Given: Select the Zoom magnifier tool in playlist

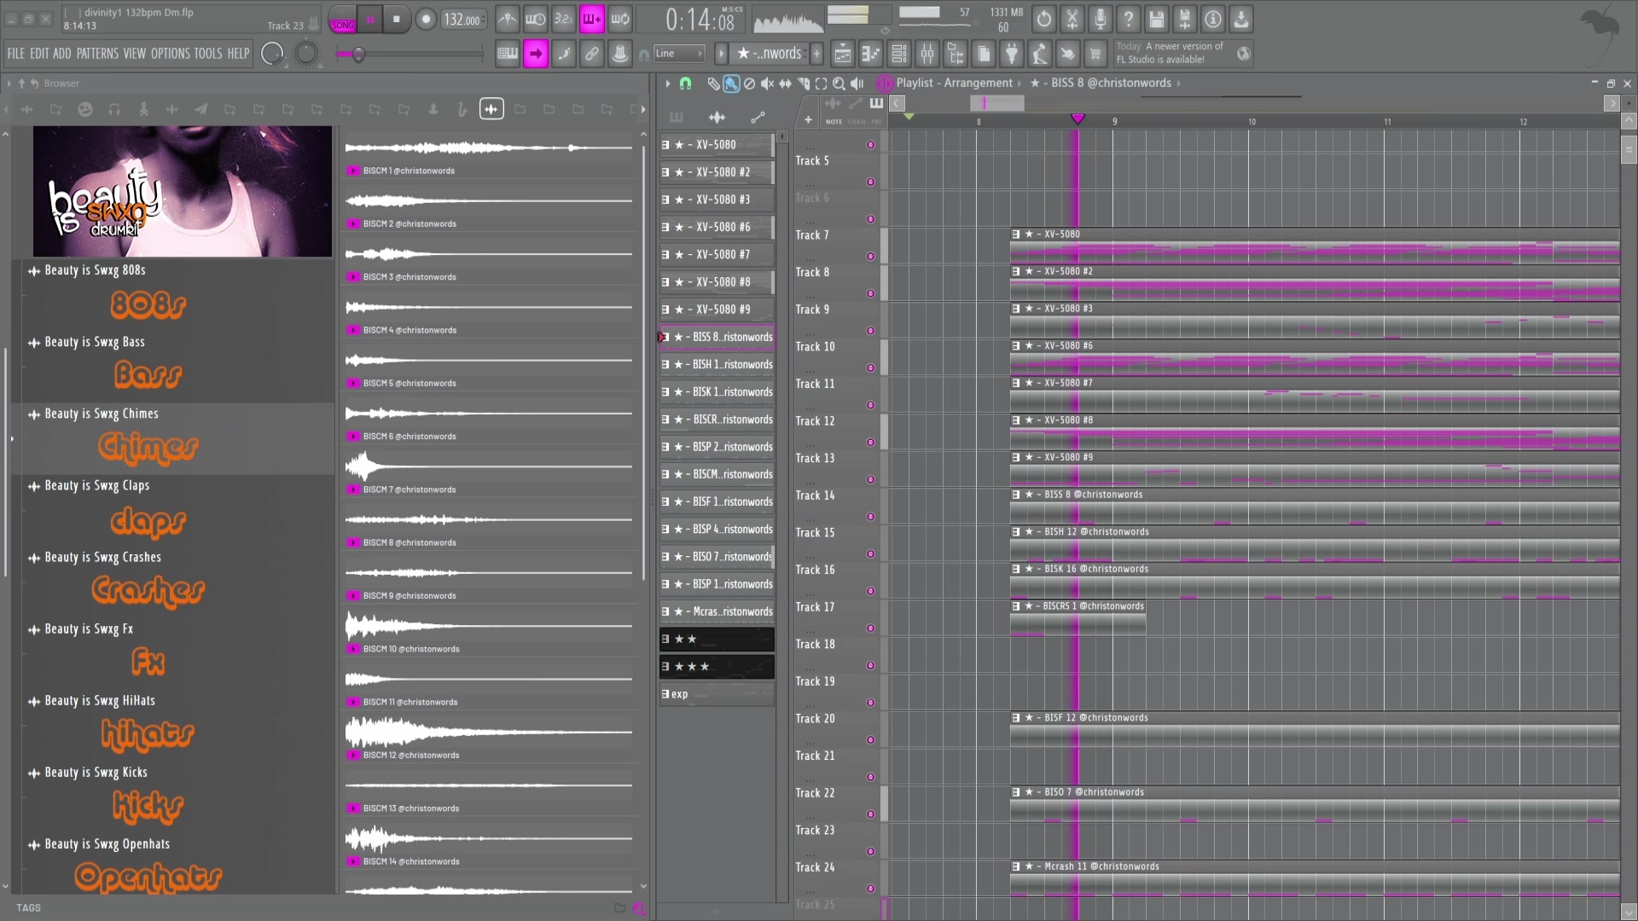Looking at the screenshot, I should 839,84.
